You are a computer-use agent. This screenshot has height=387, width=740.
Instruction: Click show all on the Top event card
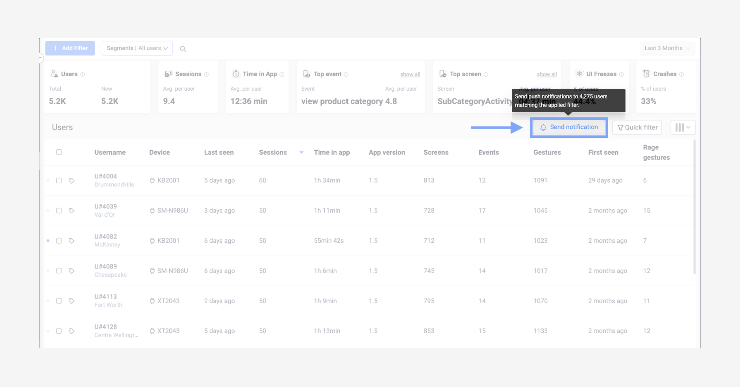click(410, 74)
